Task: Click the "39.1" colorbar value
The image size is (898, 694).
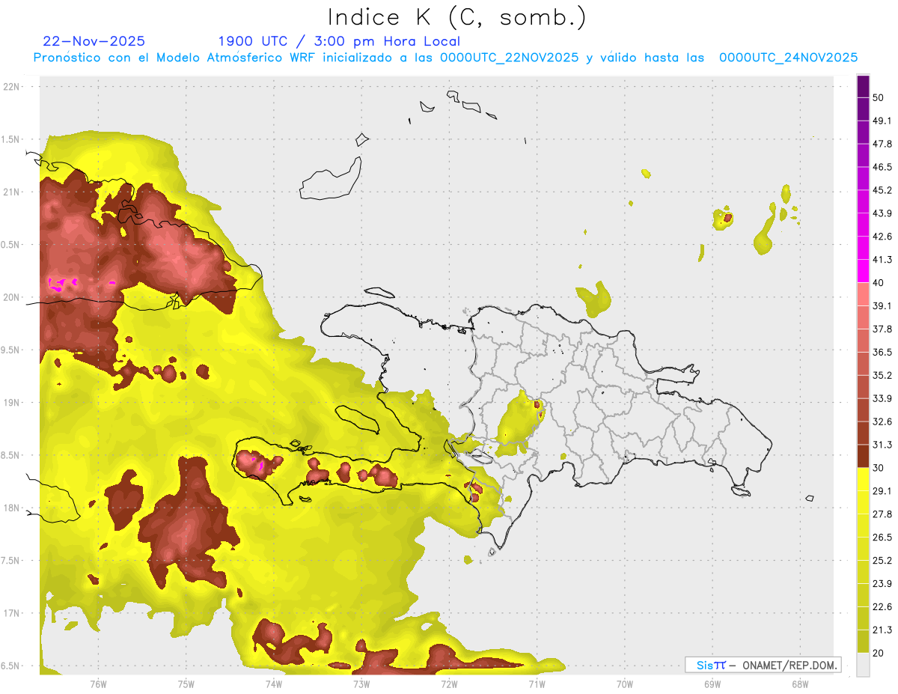Action: (x=882, y=306)
